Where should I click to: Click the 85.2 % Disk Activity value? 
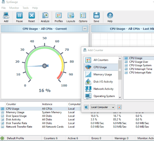[117, 119]
